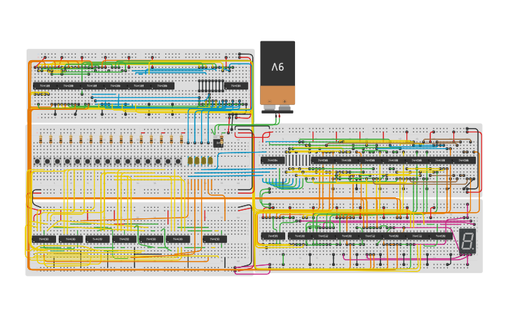508x317 pixels.
Task: Select the leftmost IC on upper-right breadboard
Action: coord(273,160)
